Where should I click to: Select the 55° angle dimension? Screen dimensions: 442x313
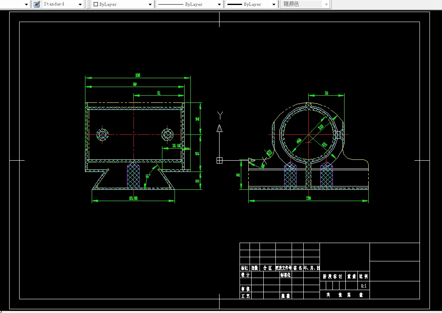tap(148, 176)
